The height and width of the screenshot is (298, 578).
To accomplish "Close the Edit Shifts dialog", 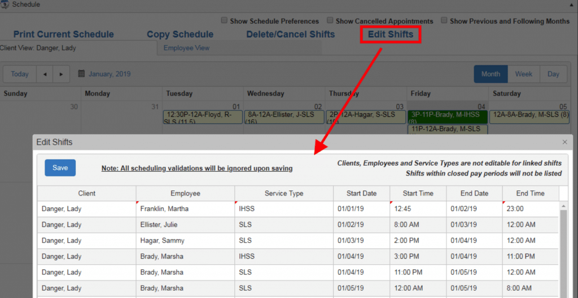I will [x=564, y=141].
